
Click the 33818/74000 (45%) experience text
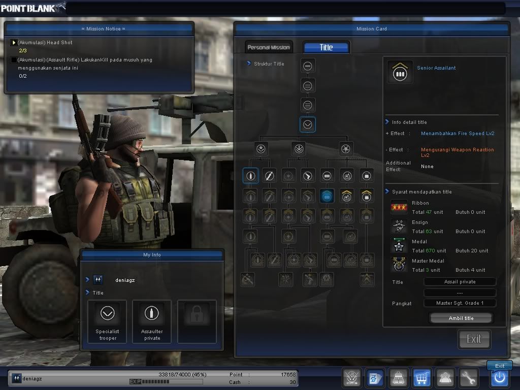pos(182,374)
